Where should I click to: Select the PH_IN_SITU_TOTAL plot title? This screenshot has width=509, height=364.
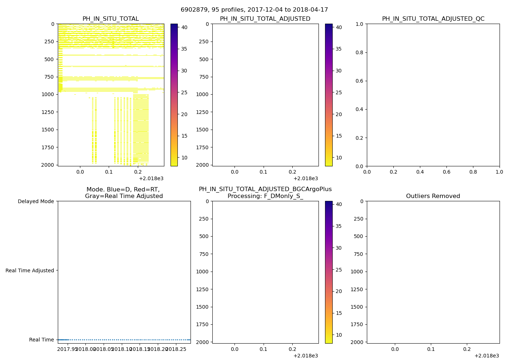click(111, 19)
